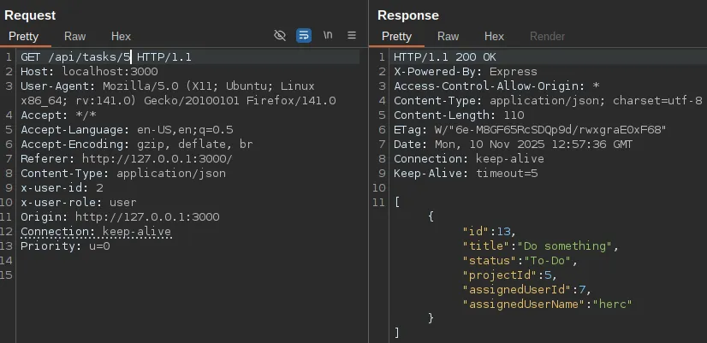
Task: Select the Response Pretty tab
Action: tap(396, 36)
